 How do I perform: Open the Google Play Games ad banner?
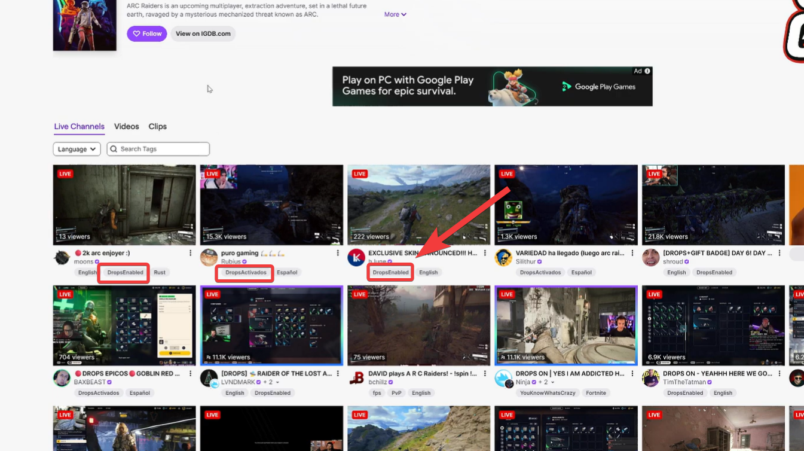(493, 86)
